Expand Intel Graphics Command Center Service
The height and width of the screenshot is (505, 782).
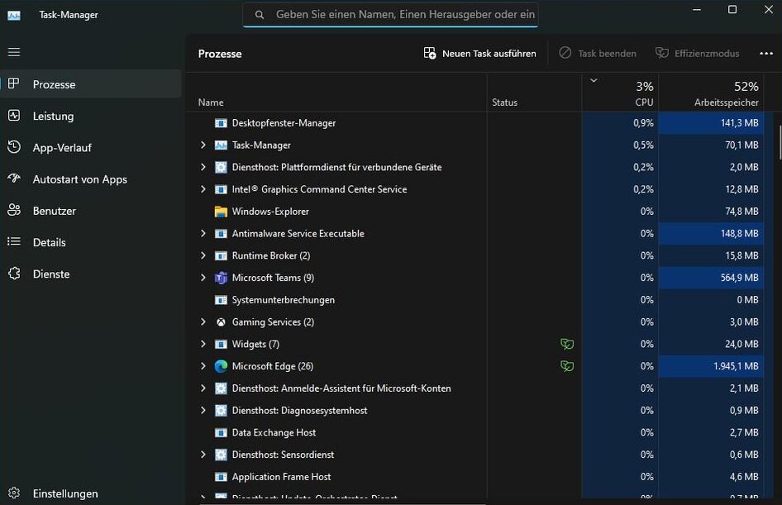(x=203, y=189)
